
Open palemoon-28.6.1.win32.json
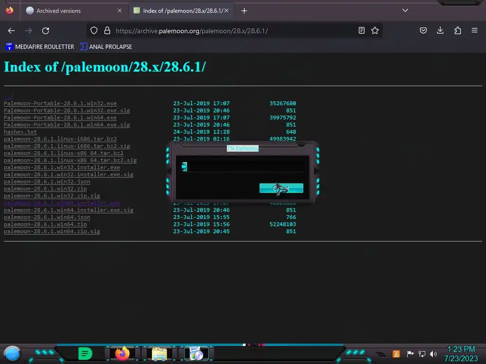[47, 182]
